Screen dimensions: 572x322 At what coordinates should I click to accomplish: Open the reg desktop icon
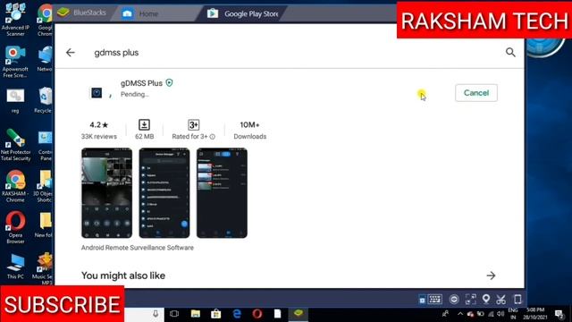click(15, 101)
